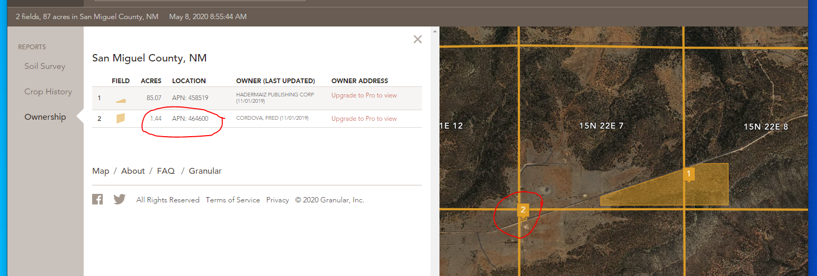Open the Map footer link

coord(101,171)
